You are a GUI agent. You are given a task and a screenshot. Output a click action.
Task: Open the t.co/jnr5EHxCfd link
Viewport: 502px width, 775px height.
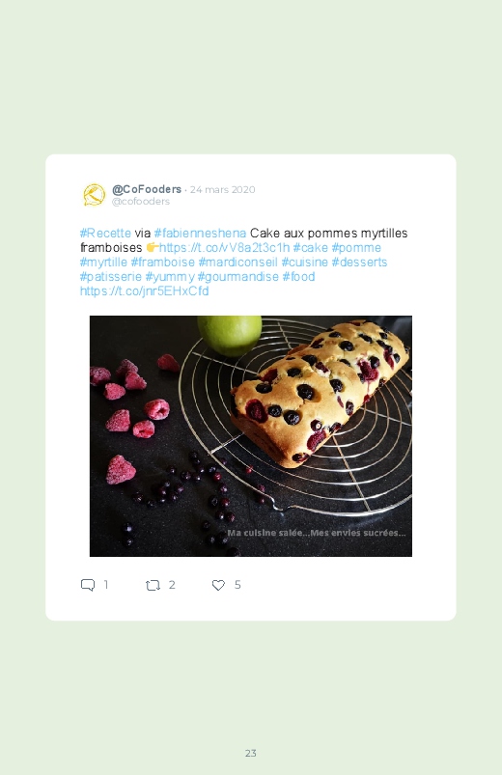click(x=145, y=291)
